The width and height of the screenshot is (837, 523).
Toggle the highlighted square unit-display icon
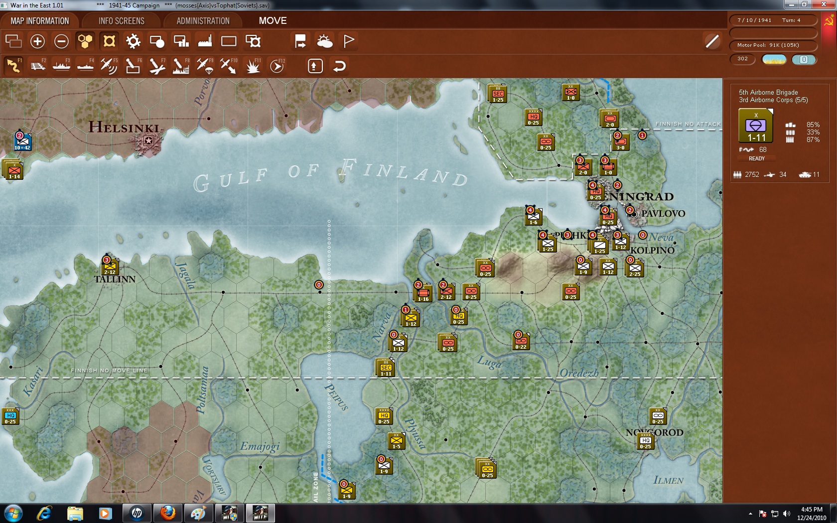coord(109,41)
